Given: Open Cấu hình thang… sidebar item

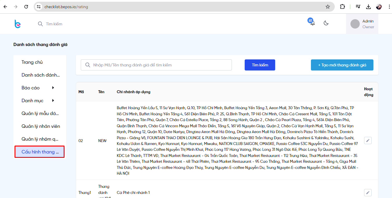Looking at the screenshot, I should 40,152.
